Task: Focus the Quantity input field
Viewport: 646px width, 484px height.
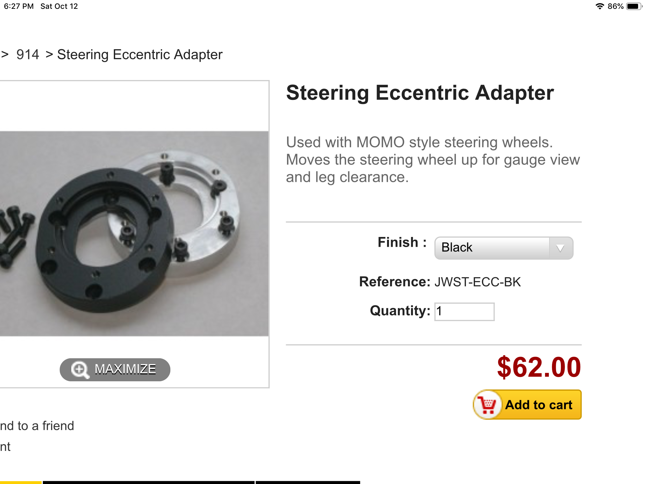Action: pyautogui.click(x=464, y=312)
